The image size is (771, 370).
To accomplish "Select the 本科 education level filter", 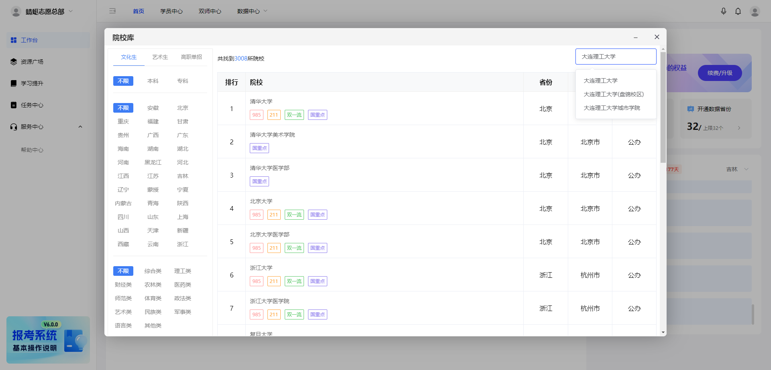I will pyautogui.click(x=153, y=81).
